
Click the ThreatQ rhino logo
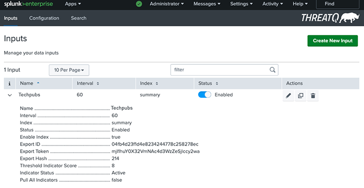(330, 18)
